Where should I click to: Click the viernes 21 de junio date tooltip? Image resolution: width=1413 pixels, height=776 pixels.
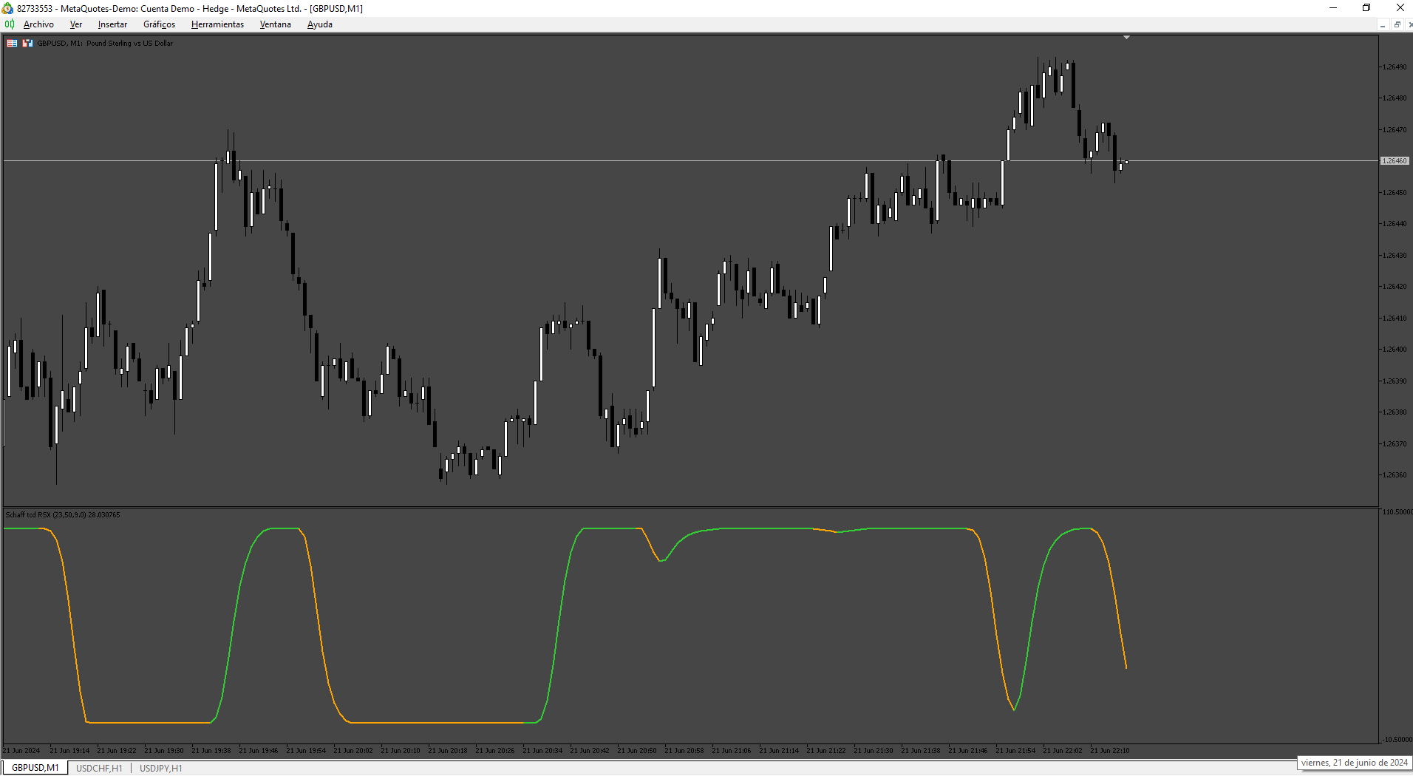(1355, 763)
